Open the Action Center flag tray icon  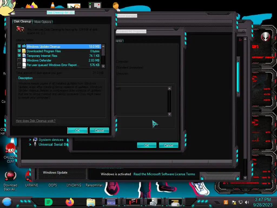tap(234, 202)
